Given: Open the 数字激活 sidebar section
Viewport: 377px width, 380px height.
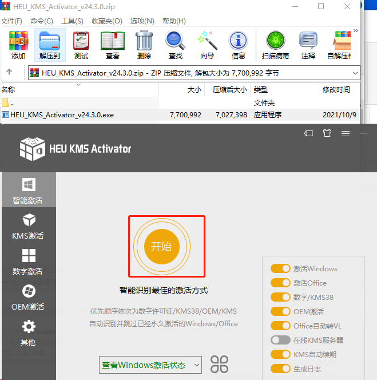Looking at the screenshot, I should [29, 262].
